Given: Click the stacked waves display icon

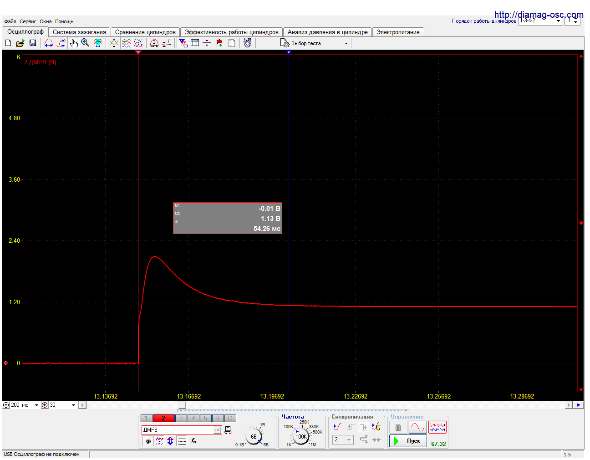Looking at the screenshot, I should 127,43.
